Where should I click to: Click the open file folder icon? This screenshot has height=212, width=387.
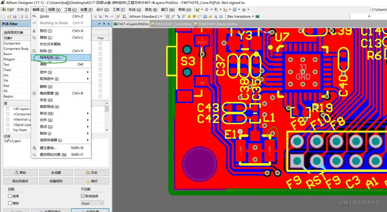click(x=9, y=17)
